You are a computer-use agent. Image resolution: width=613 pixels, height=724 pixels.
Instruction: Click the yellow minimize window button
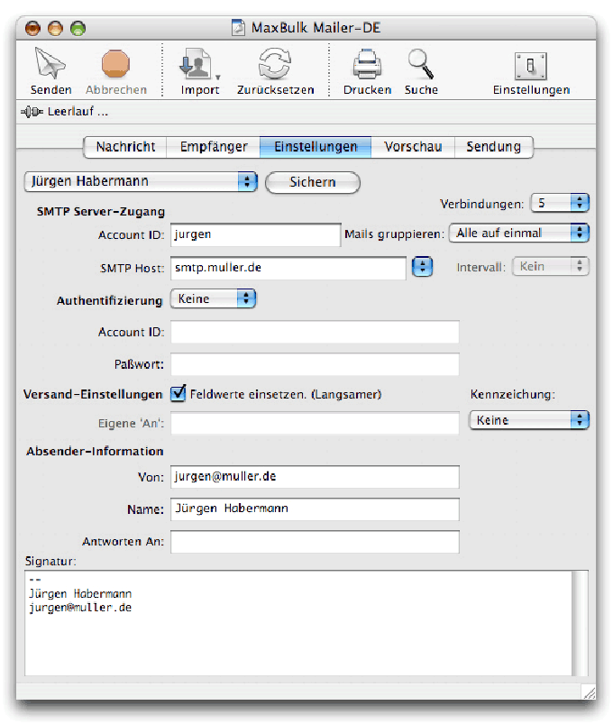(55, 28)
